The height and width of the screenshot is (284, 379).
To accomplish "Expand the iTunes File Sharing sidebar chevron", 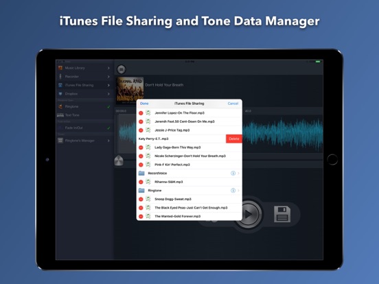I will (x=108, y=85).
